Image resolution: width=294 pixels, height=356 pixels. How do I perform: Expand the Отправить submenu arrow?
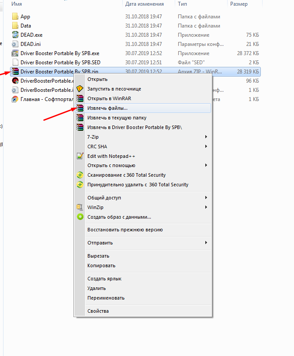(206, 243)
